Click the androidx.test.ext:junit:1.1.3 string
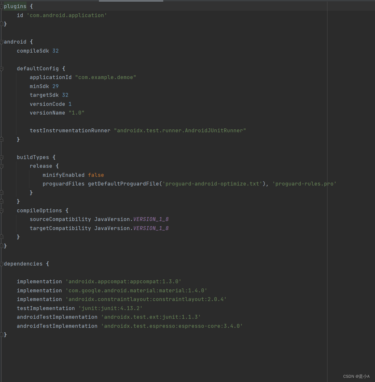This screenshot has height=382, width=375. [151, 317]
